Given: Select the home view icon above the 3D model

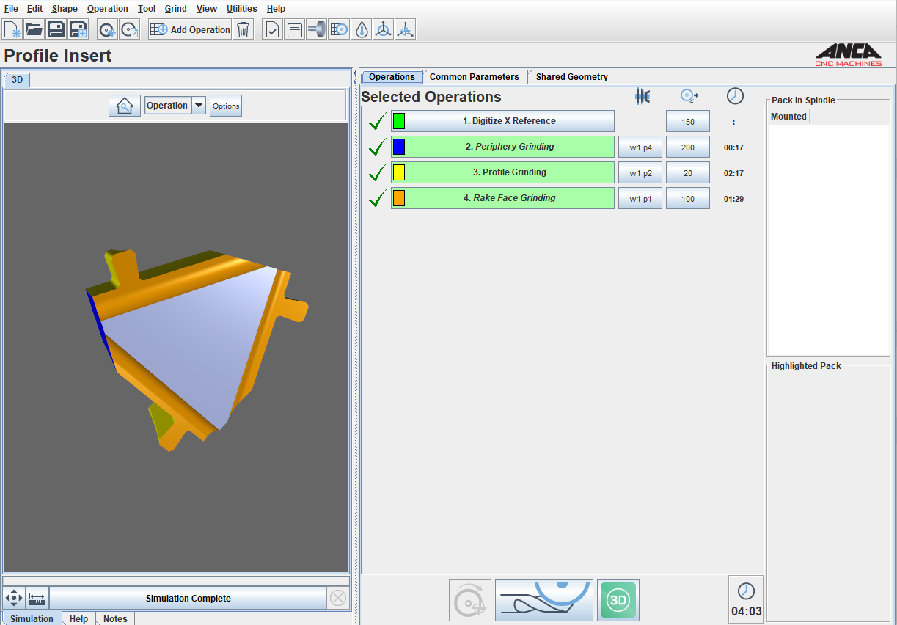Looking at the screenshot, I should (124, 105).
